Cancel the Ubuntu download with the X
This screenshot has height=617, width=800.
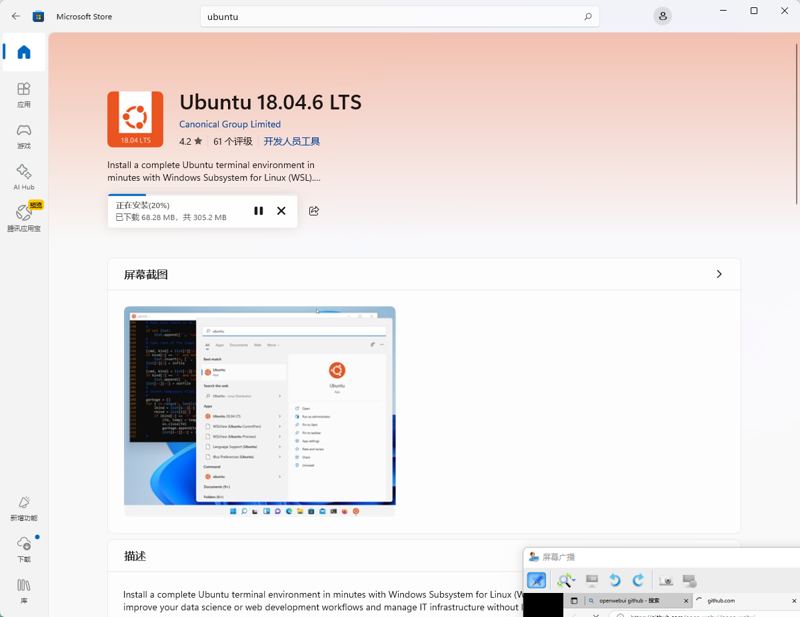tap(281, 211)
